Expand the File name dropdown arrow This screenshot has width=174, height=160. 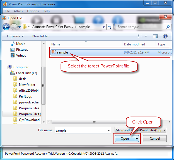click(x=109, y=130)
